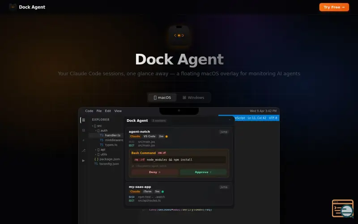358x224 pixels.
Task: Open tsconfig.json file
Action: (107, 164)
